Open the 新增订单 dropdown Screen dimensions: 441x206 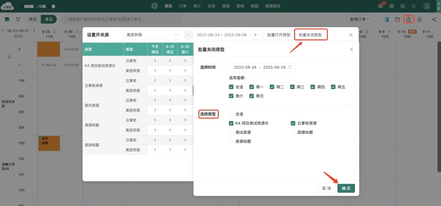pos(360,19)
